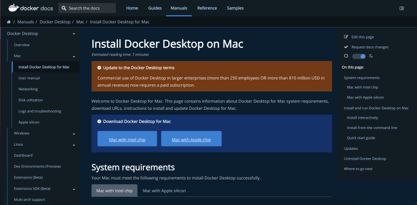Click the Request docs changes checkmark icon
The image size is (417, 205).
[346, 47]
